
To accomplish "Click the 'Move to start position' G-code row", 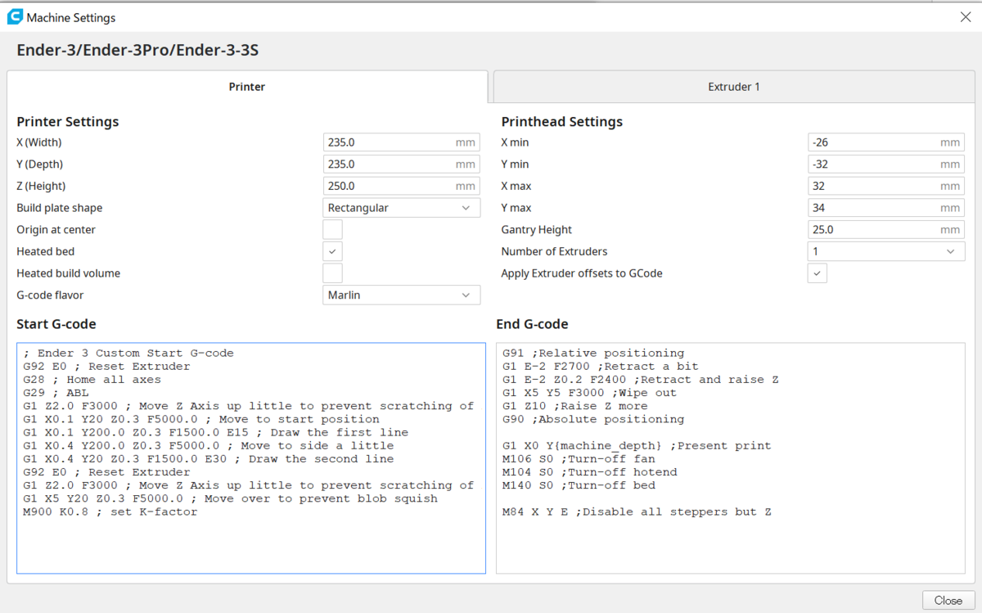I will pyautogui.click(x=201, y=419).
